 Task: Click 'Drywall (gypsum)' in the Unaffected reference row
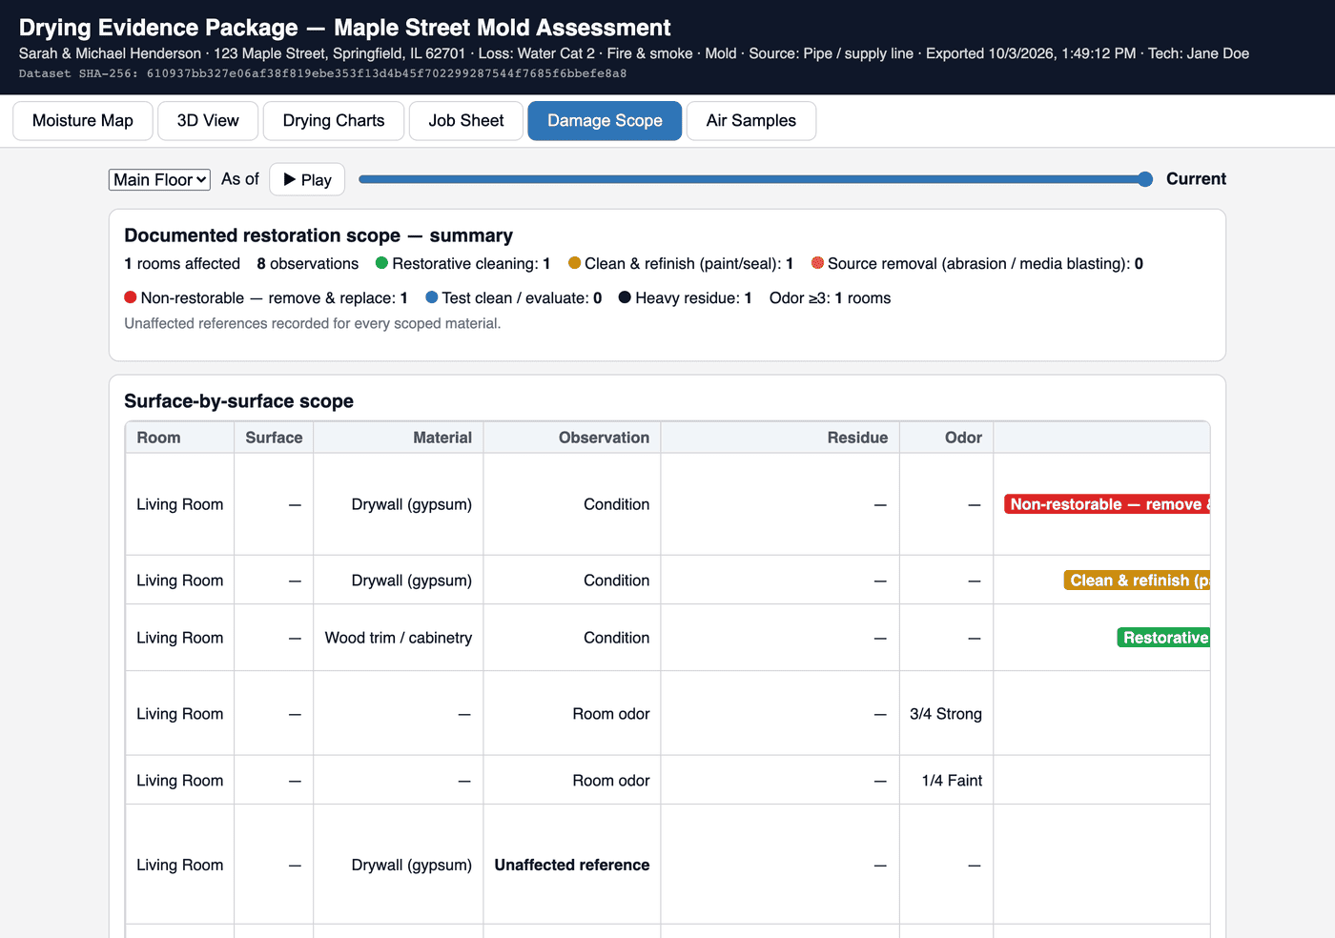pos(412,865)
